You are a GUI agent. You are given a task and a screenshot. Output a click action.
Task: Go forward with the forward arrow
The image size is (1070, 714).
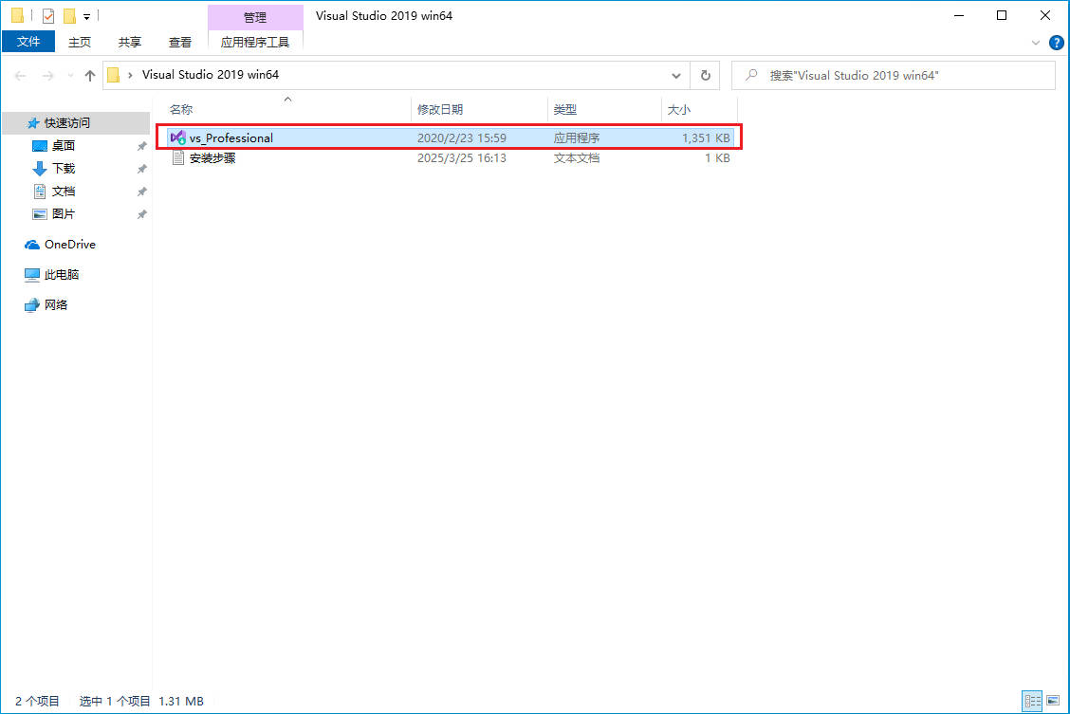pyautogui.click(x=47, y=76)
